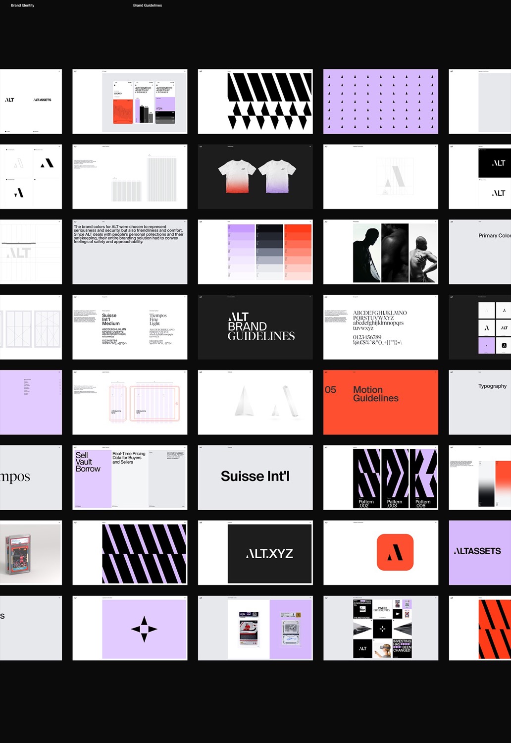511x743 pixels.
Task: Select the purple triangle pattern slide
Action: click(380, 102)
